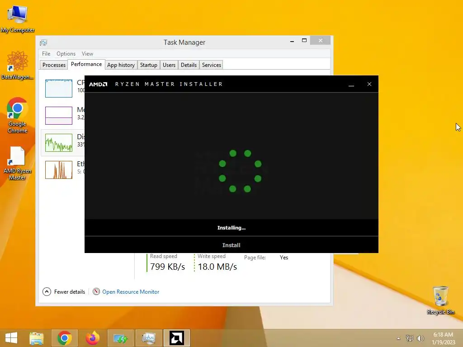Click the Task Manager title bar icon

[43, 42]
